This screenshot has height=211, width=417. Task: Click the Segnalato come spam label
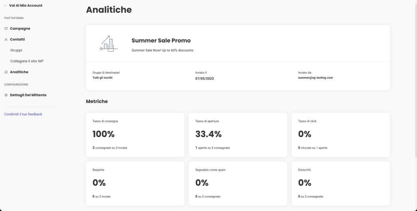211,170
